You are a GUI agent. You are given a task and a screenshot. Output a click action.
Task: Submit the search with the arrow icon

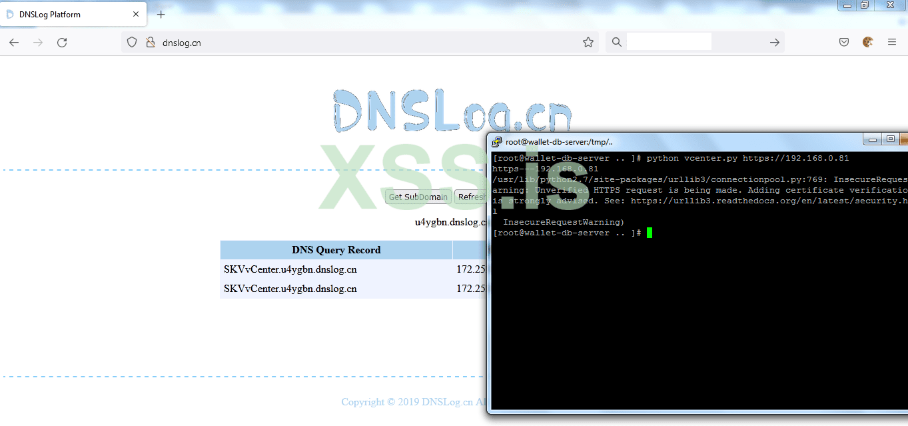coord(774,42)
